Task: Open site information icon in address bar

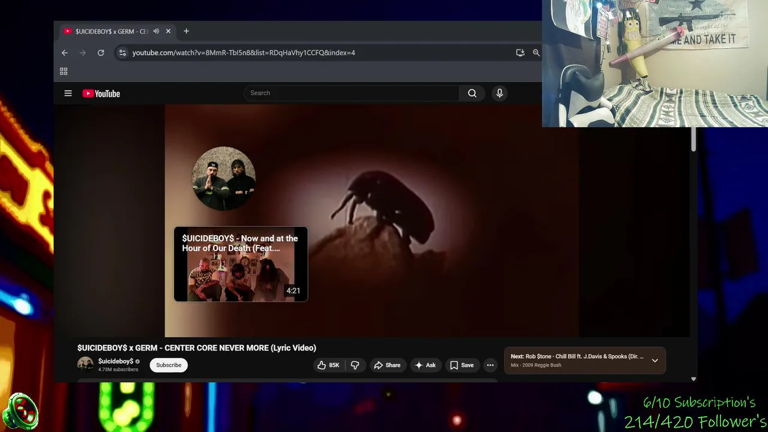Action: [122, 53]
